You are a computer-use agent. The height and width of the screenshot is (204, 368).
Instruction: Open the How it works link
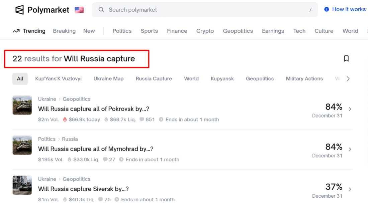point(349,9)
